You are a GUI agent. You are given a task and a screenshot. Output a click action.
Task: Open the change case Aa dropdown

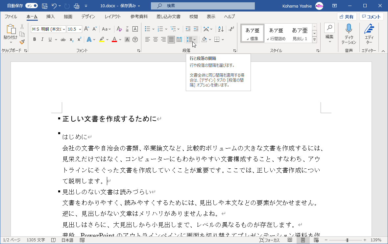[x=107, y=29]
